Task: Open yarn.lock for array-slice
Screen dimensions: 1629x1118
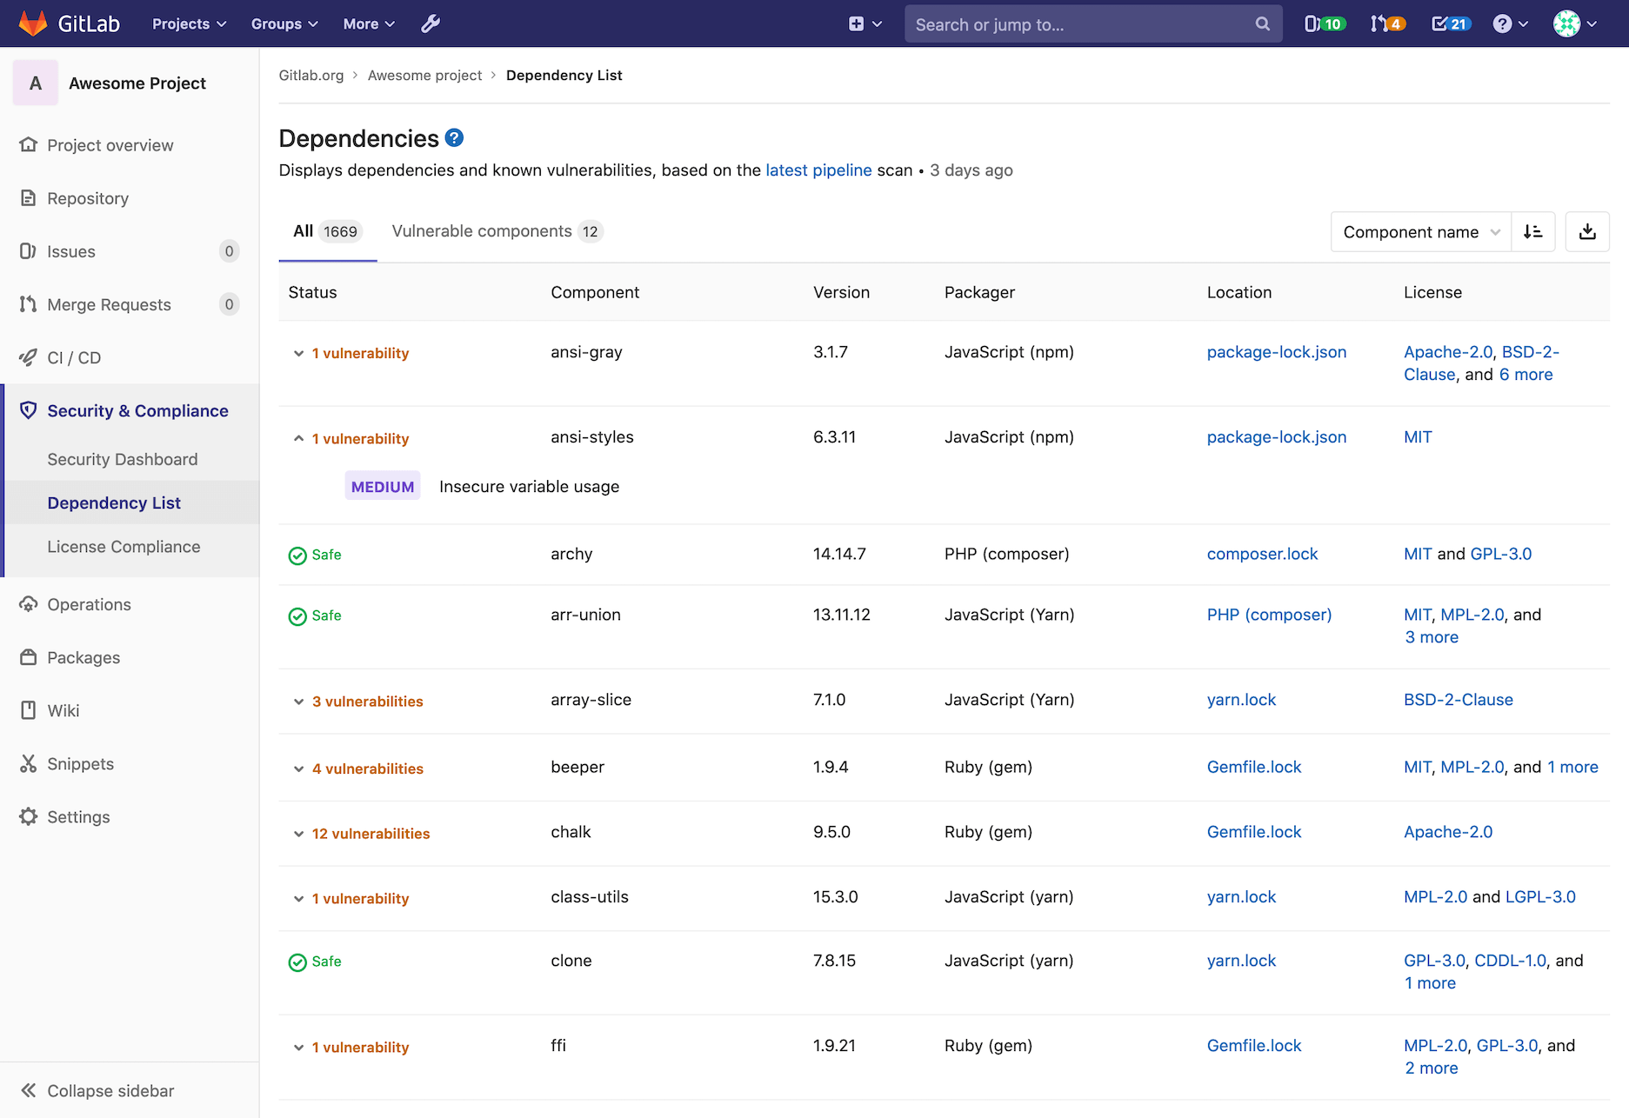Action: pos(1241,700)
